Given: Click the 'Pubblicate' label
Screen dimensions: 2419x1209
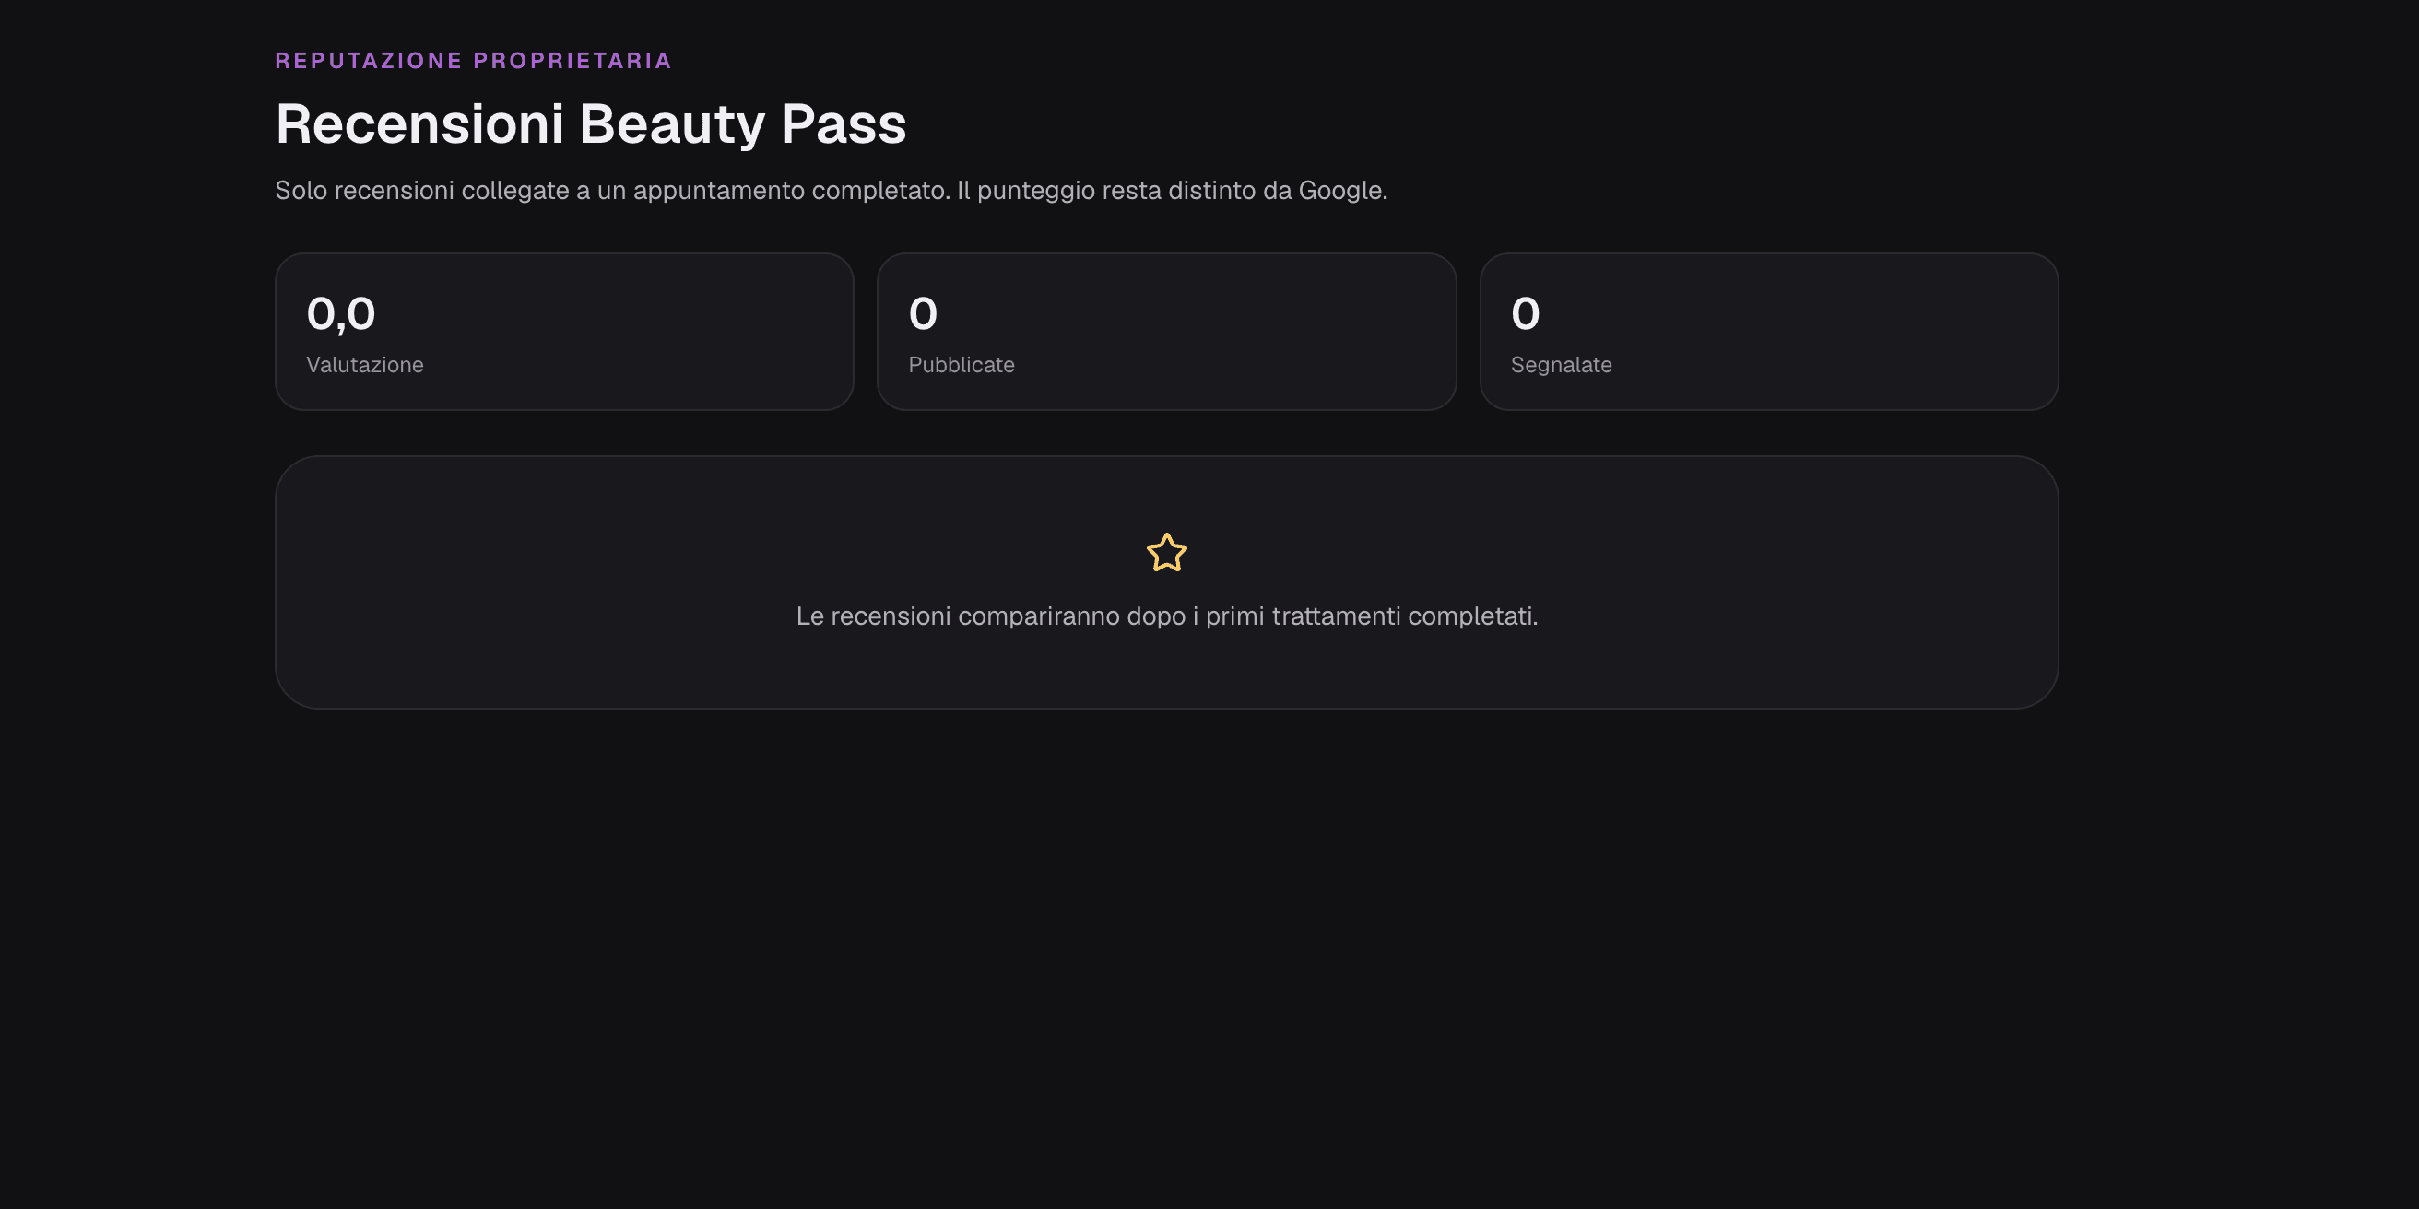Looking at the screenshot, I should 961,365.
